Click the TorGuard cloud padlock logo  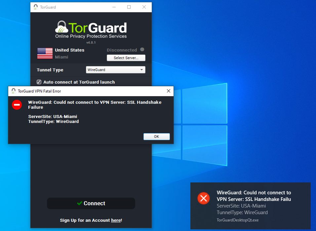click(61, 27)
